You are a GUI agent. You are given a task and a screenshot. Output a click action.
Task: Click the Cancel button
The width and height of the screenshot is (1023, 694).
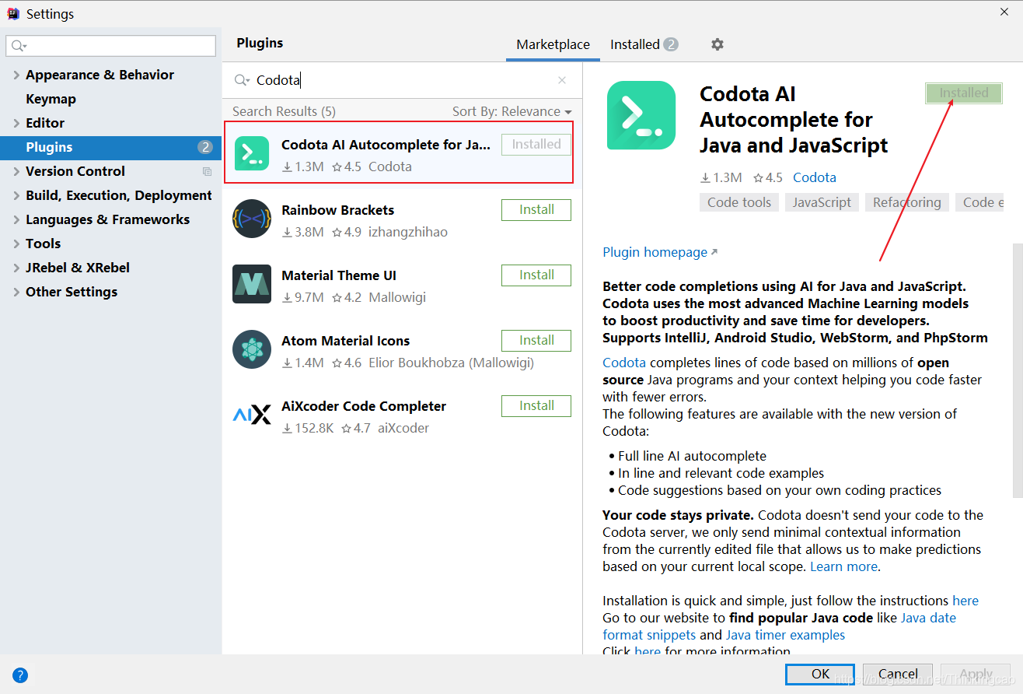click(x=898, y=674)
